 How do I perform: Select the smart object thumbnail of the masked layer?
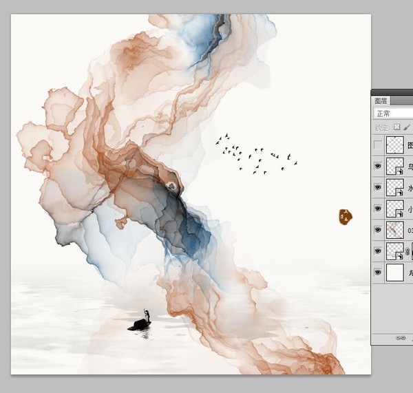[x=395, y=251]
